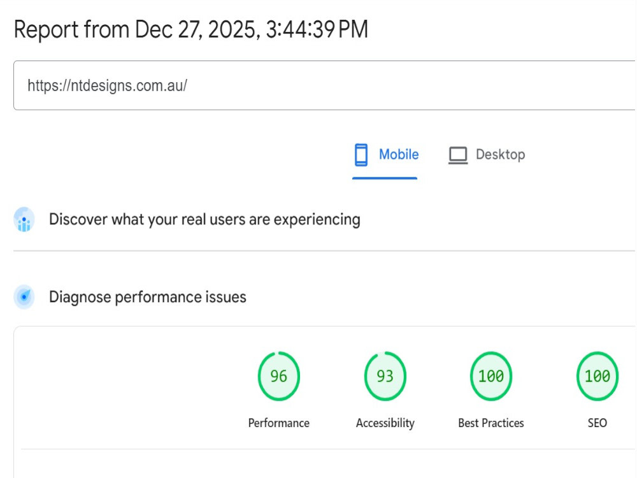Select the Accessibility score gauge 93

(385, 376)
